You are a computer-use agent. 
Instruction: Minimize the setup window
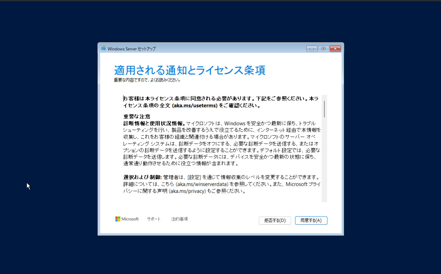312,49
